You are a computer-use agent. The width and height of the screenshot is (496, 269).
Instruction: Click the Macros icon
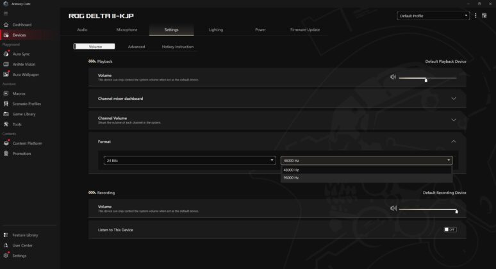pyautogui.click(x=6, y=94)
